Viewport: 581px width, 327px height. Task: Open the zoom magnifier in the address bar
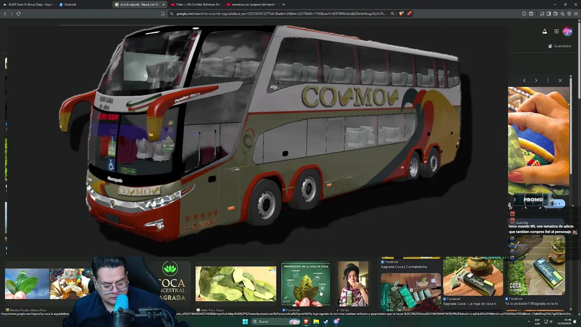tap(392, 14)
